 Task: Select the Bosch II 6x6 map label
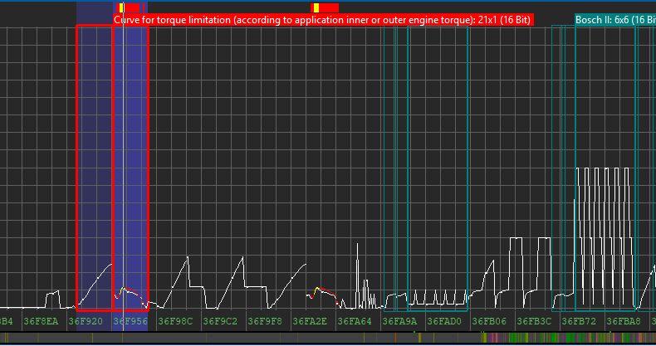click(x=615, y=20)
